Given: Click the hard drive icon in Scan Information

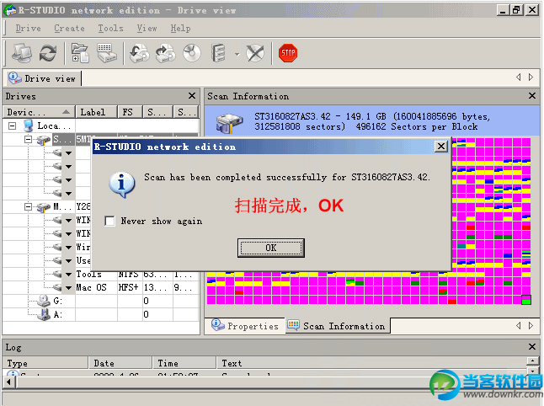Looking at the screenshot, I should click(229, 123).
